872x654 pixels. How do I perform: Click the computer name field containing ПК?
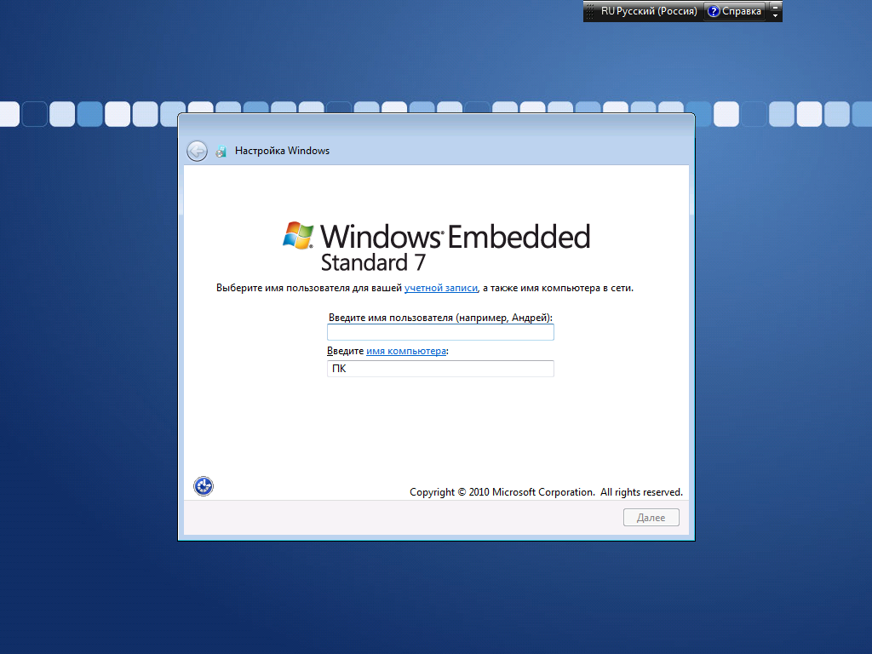[x=440, y=369]
